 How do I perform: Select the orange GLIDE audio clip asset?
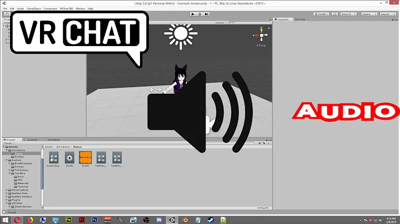tap(85, 159)
